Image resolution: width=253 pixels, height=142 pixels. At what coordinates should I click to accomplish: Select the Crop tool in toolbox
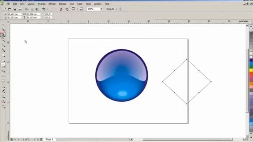[x=3, y=35]
